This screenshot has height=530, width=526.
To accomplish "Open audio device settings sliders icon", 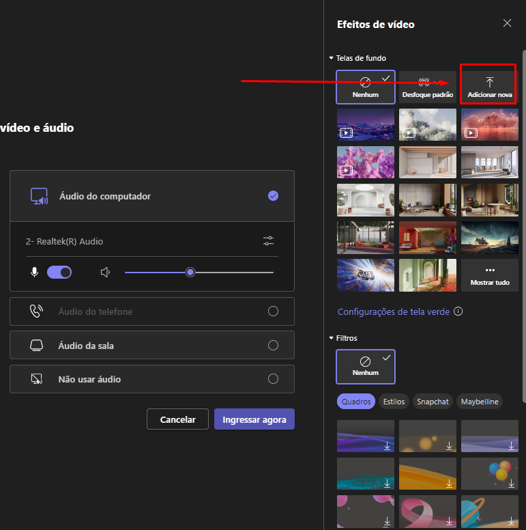I will (x=269, y=241).
